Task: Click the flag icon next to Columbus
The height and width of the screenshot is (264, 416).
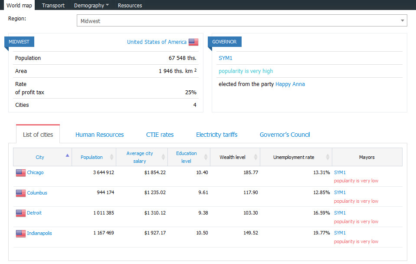Action: pos(21,193)
